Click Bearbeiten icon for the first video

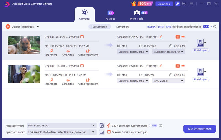click(51, 51)
